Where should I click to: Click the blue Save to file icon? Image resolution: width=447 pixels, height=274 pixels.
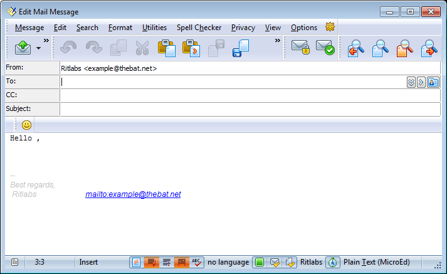[x=241, y=48]
